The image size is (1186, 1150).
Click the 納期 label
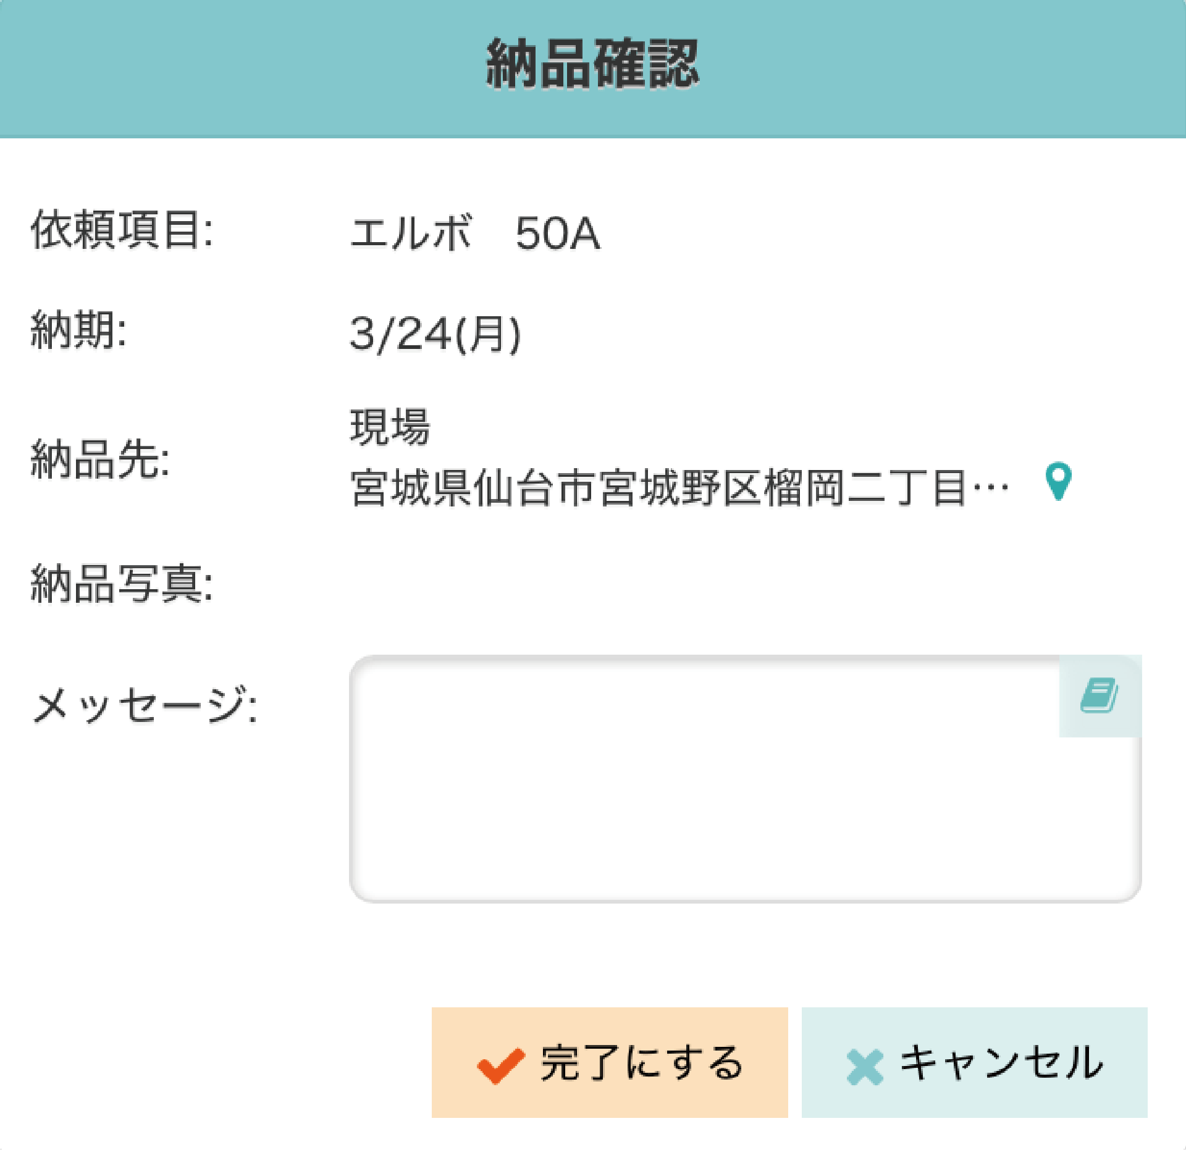[79, 330]
